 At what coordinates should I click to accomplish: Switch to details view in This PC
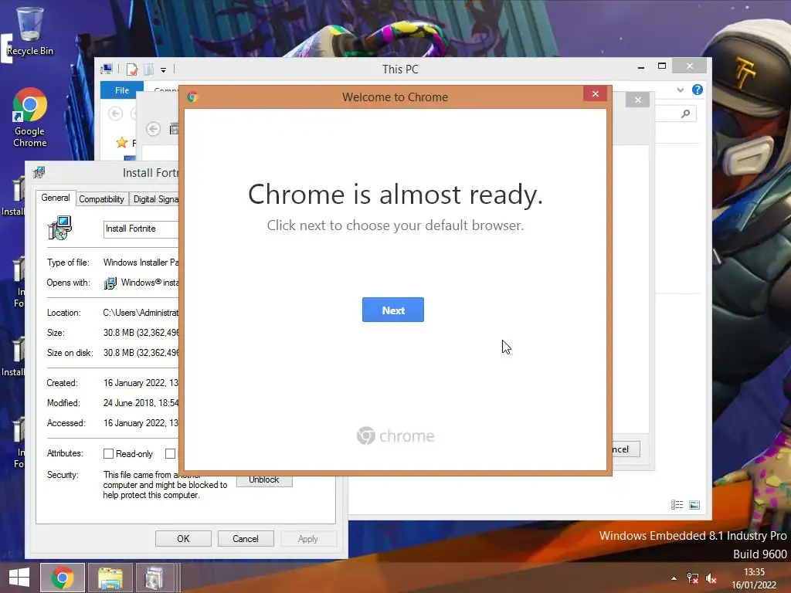point(677,505)
